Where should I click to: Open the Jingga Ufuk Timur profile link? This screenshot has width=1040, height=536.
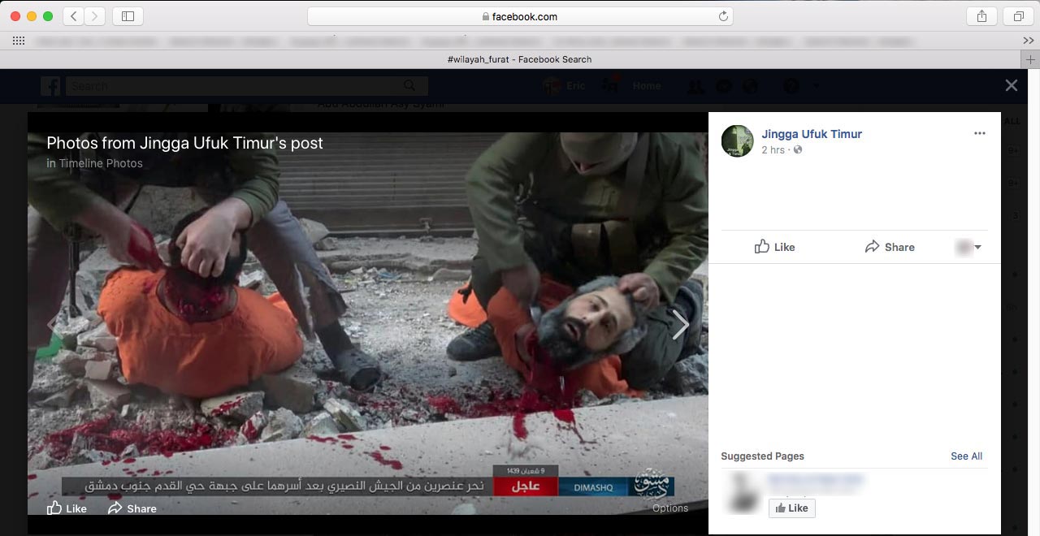811,134
